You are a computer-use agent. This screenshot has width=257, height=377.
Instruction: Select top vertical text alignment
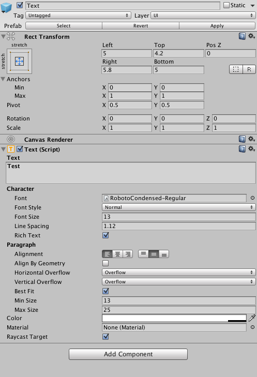pos(144,254)
